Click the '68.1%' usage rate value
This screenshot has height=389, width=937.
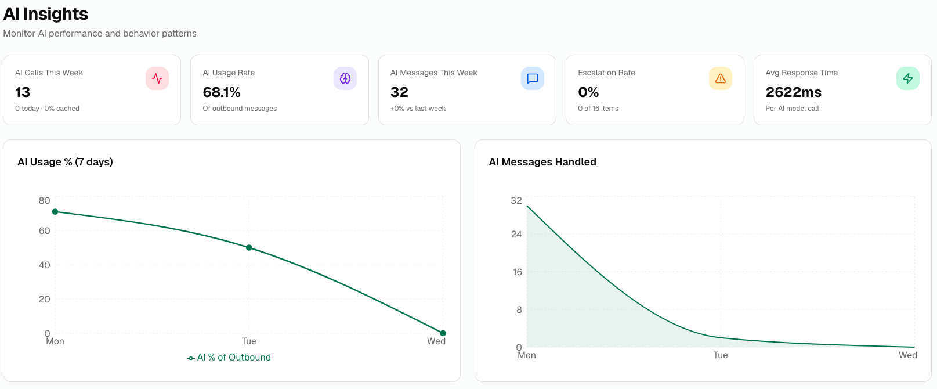pyautogui.click(x=222, y=92)
